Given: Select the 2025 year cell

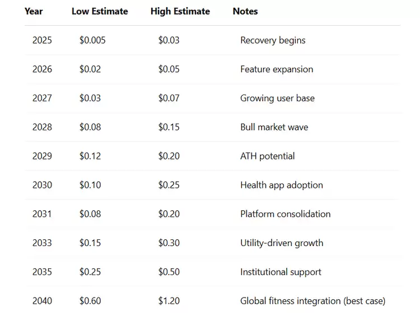Looking at the screenshot, I should [42, 40].
